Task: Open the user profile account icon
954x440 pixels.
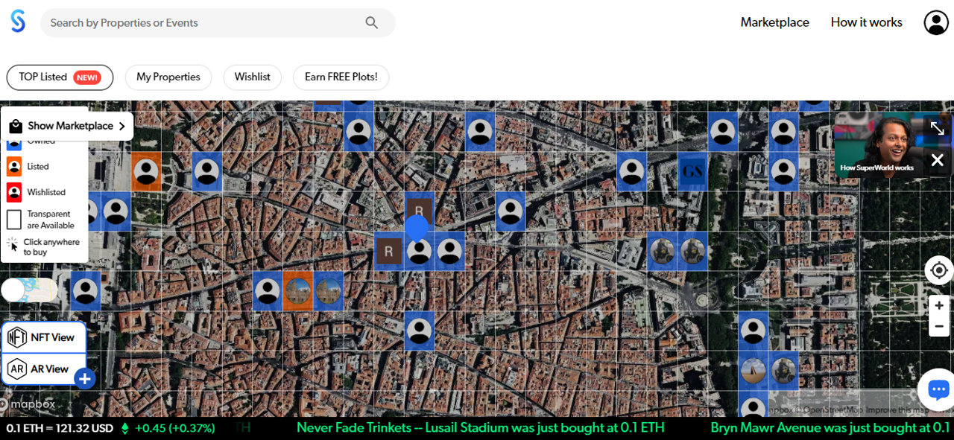Action: pos(935,22)
